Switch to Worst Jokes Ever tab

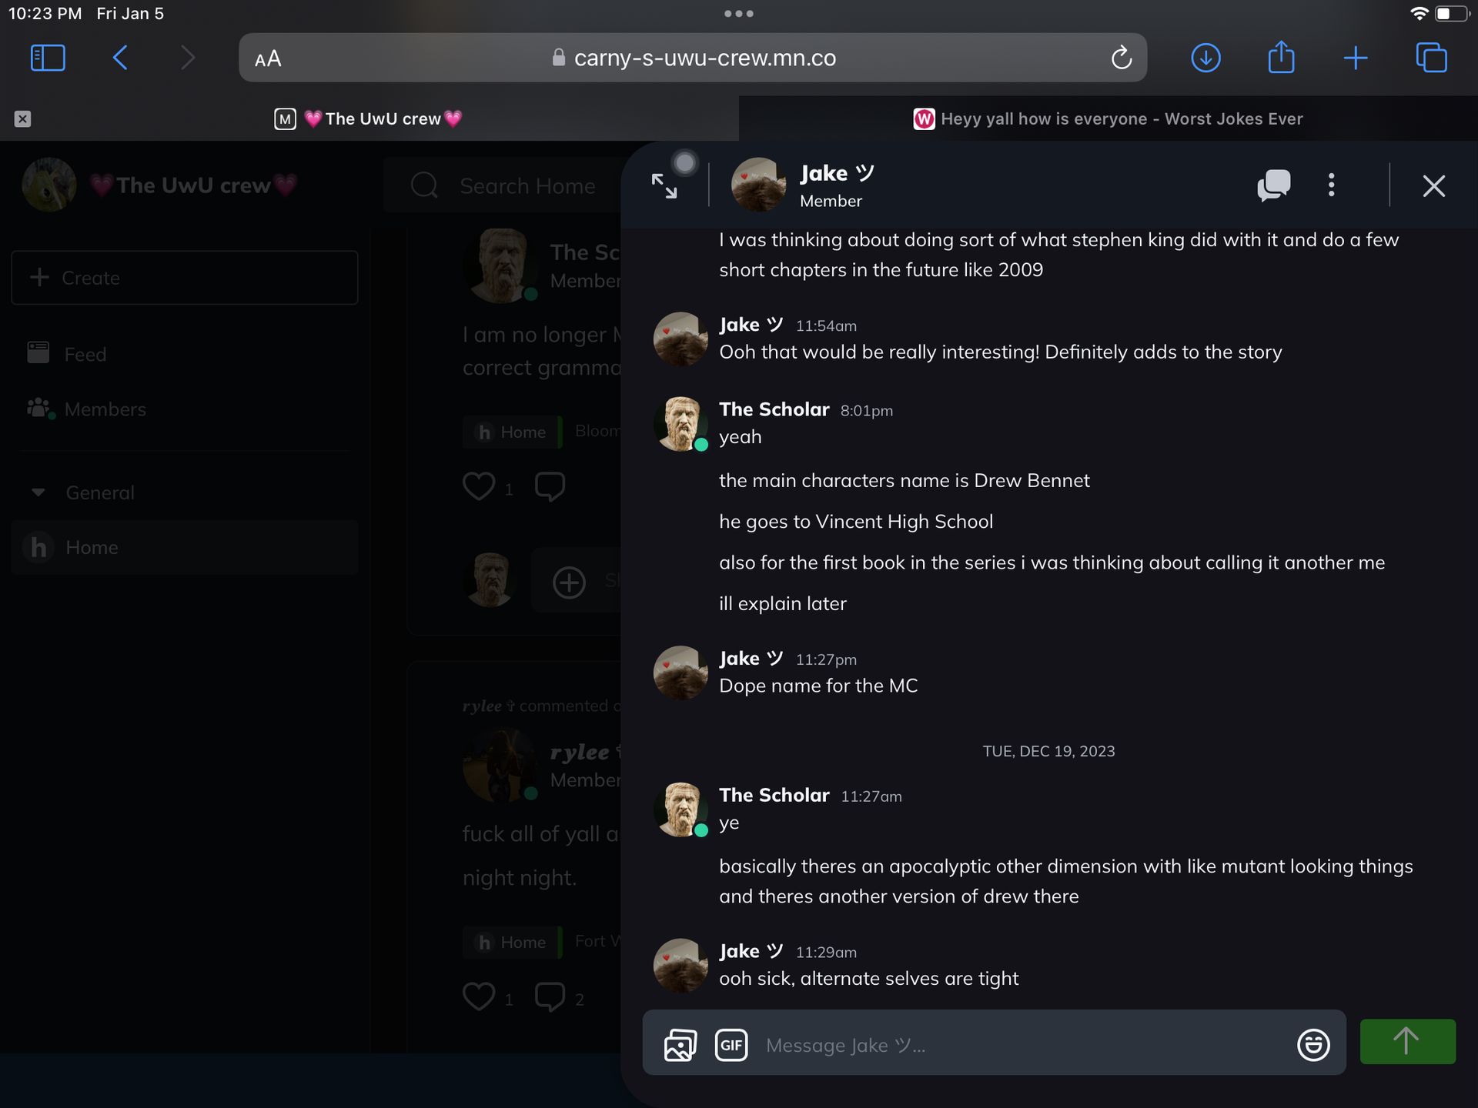tap(1108, 118)
